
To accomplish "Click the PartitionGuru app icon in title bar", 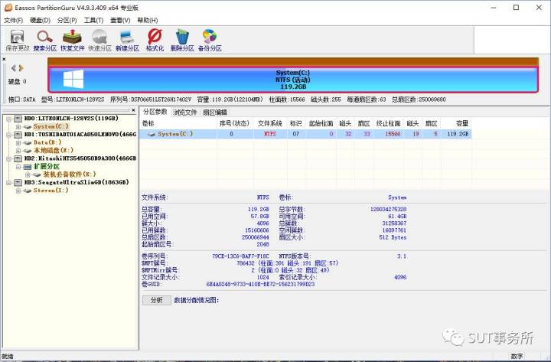I will (8, 8).
